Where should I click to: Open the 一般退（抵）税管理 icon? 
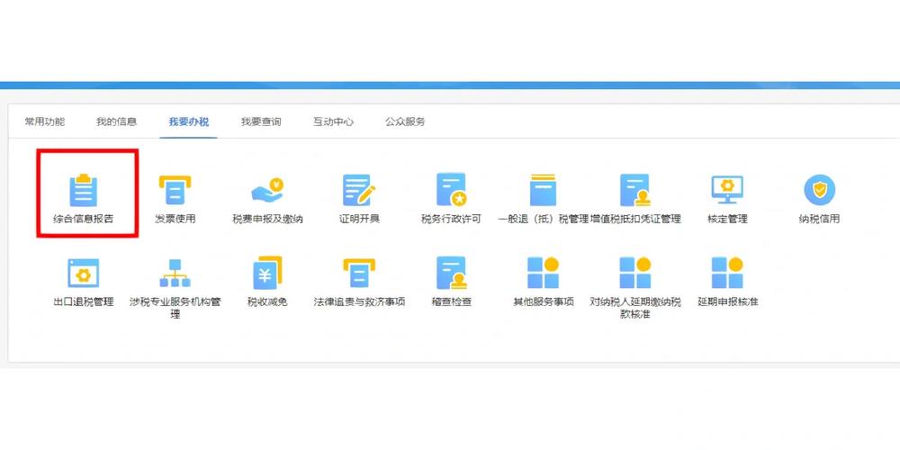pyautogui.click(x=543, y=190)
